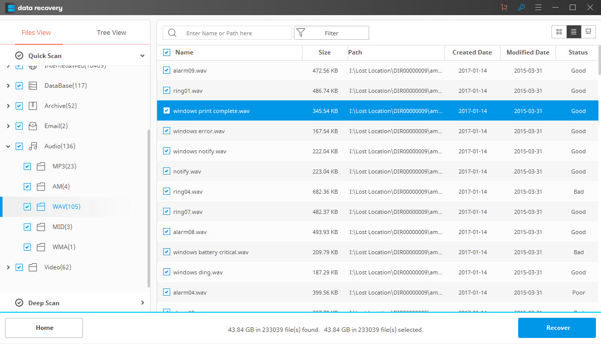Click the Email envelope icon
The width and height of the screenshot is (601, 344).
(33, 126)
